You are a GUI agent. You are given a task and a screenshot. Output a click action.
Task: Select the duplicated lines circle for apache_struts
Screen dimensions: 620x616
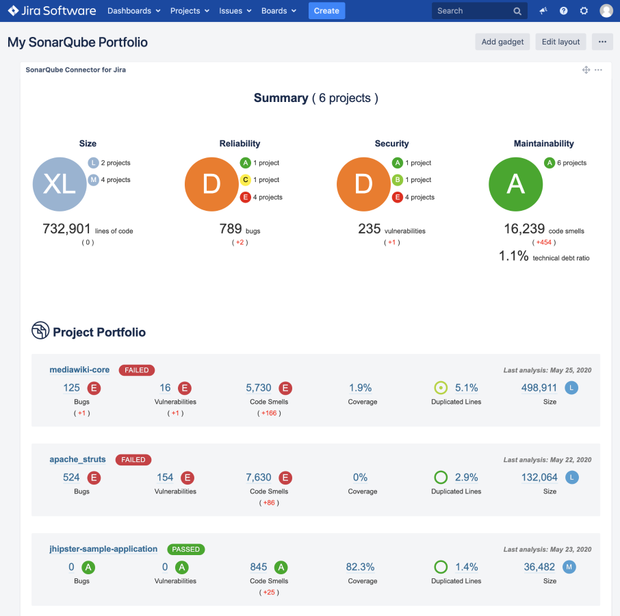[441, 477]
